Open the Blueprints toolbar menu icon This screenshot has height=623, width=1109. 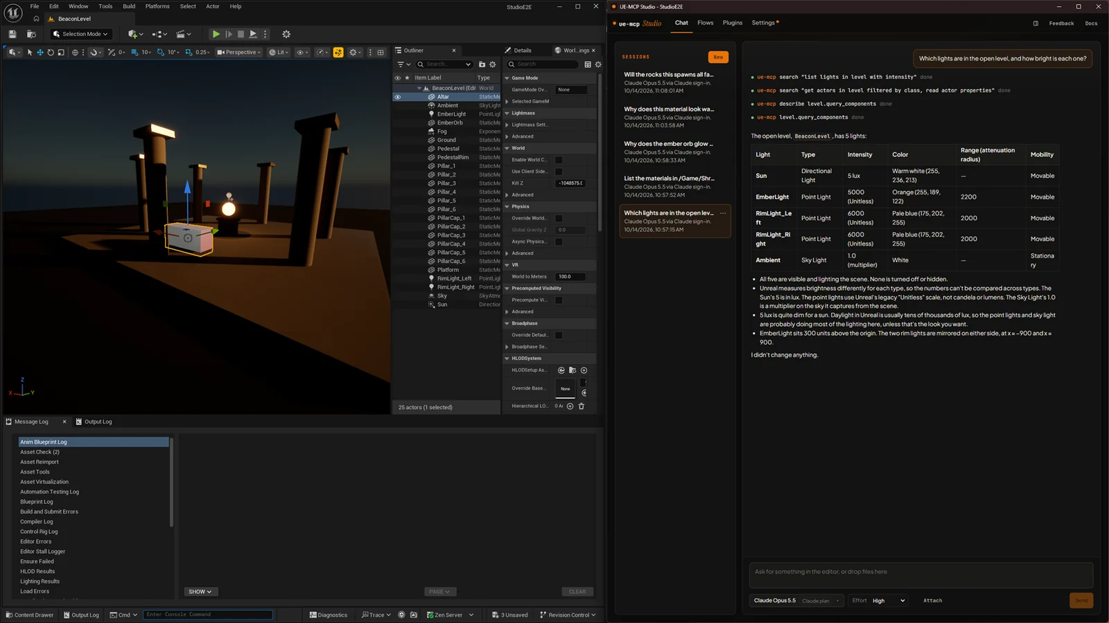pyautogui.click(x=159, y=34)
